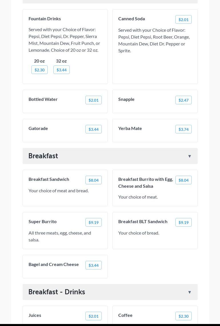The height and width of the screenshot is (326, 220).
Task: Click the Bottled Water price button
Action: click(x=93, y=100)
